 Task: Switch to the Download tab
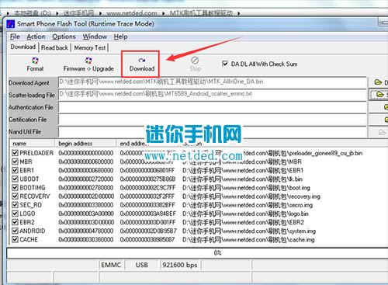coord(23,47)
